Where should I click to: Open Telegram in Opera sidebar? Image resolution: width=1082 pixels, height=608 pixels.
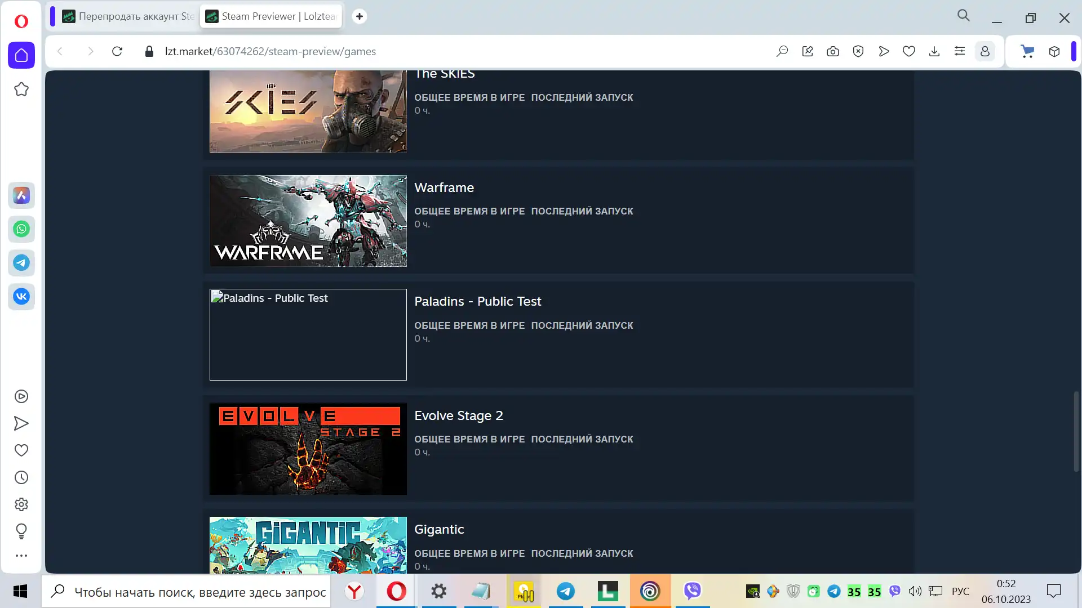[21, 263]
